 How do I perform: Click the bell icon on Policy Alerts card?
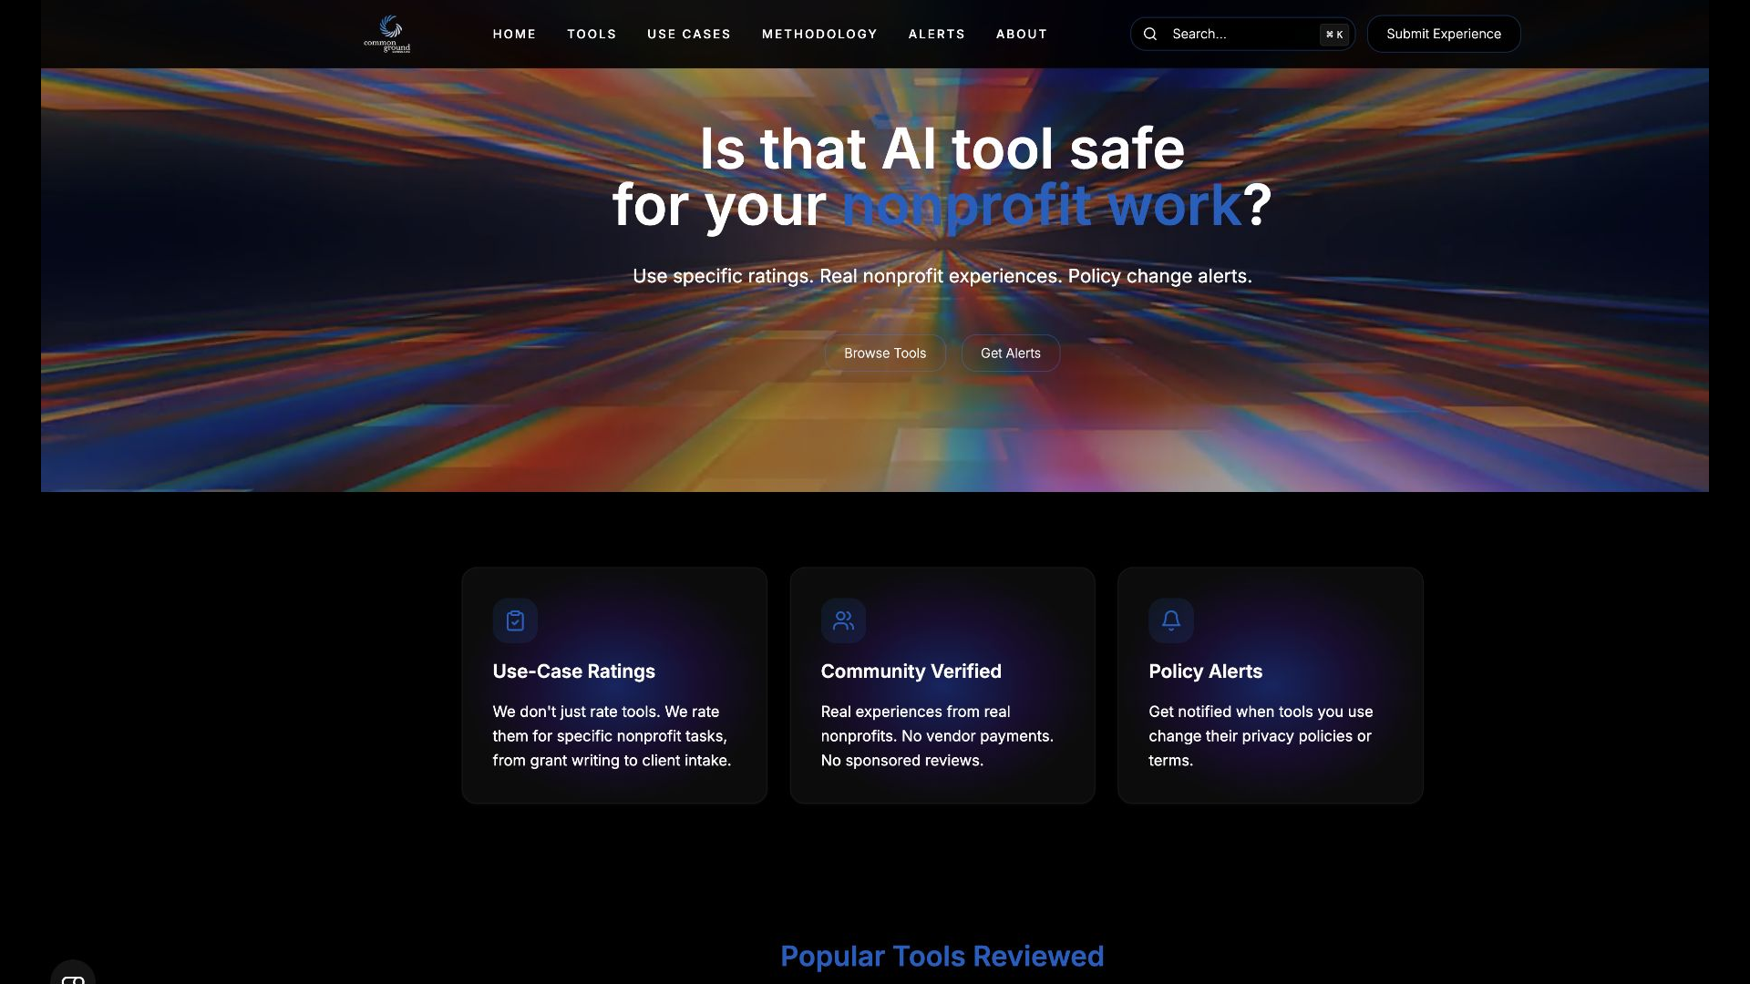[1171, 620]
